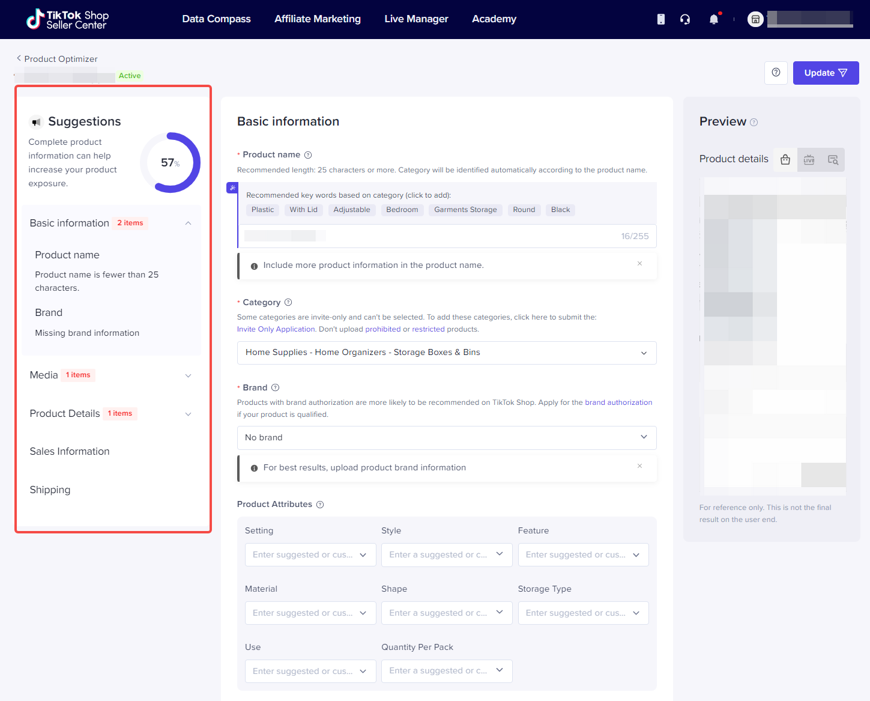Open the Brand dropdown
The width and height of the screenshot is (870, 701).
(x=447, y=438)
